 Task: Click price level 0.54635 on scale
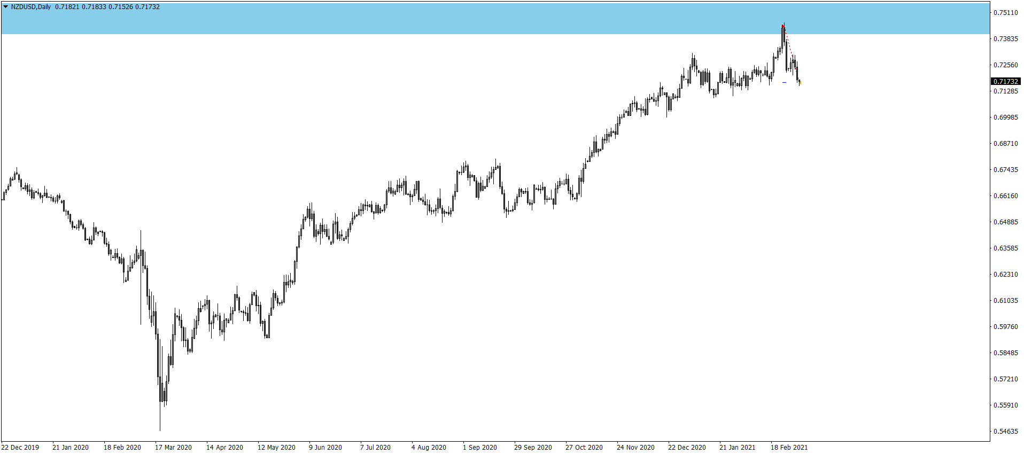pos(1005,431)
